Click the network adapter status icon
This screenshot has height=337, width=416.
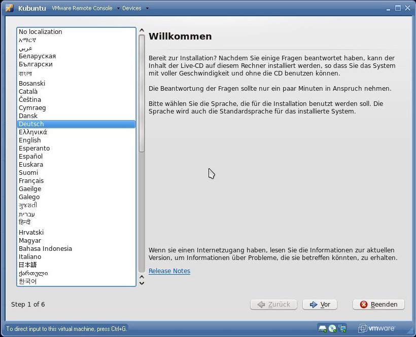point(342,328)
